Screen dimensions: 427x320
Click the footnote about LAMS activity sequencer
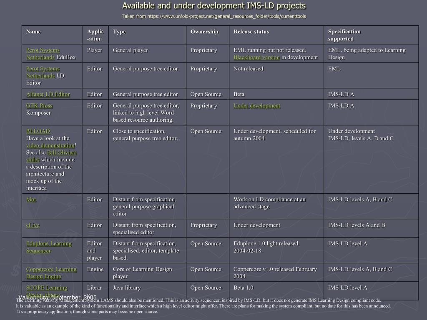(203, 306)
